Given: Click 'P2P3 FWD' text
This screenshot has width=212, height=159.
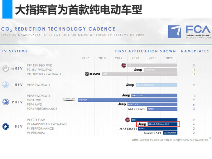Looking at the screenshot, I should click(34, 100).
